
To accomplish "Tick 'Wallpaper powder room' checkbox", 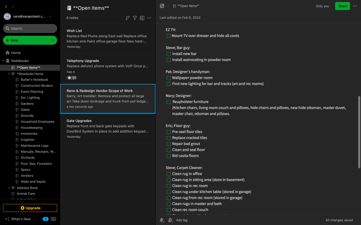I will coord(169,78).
